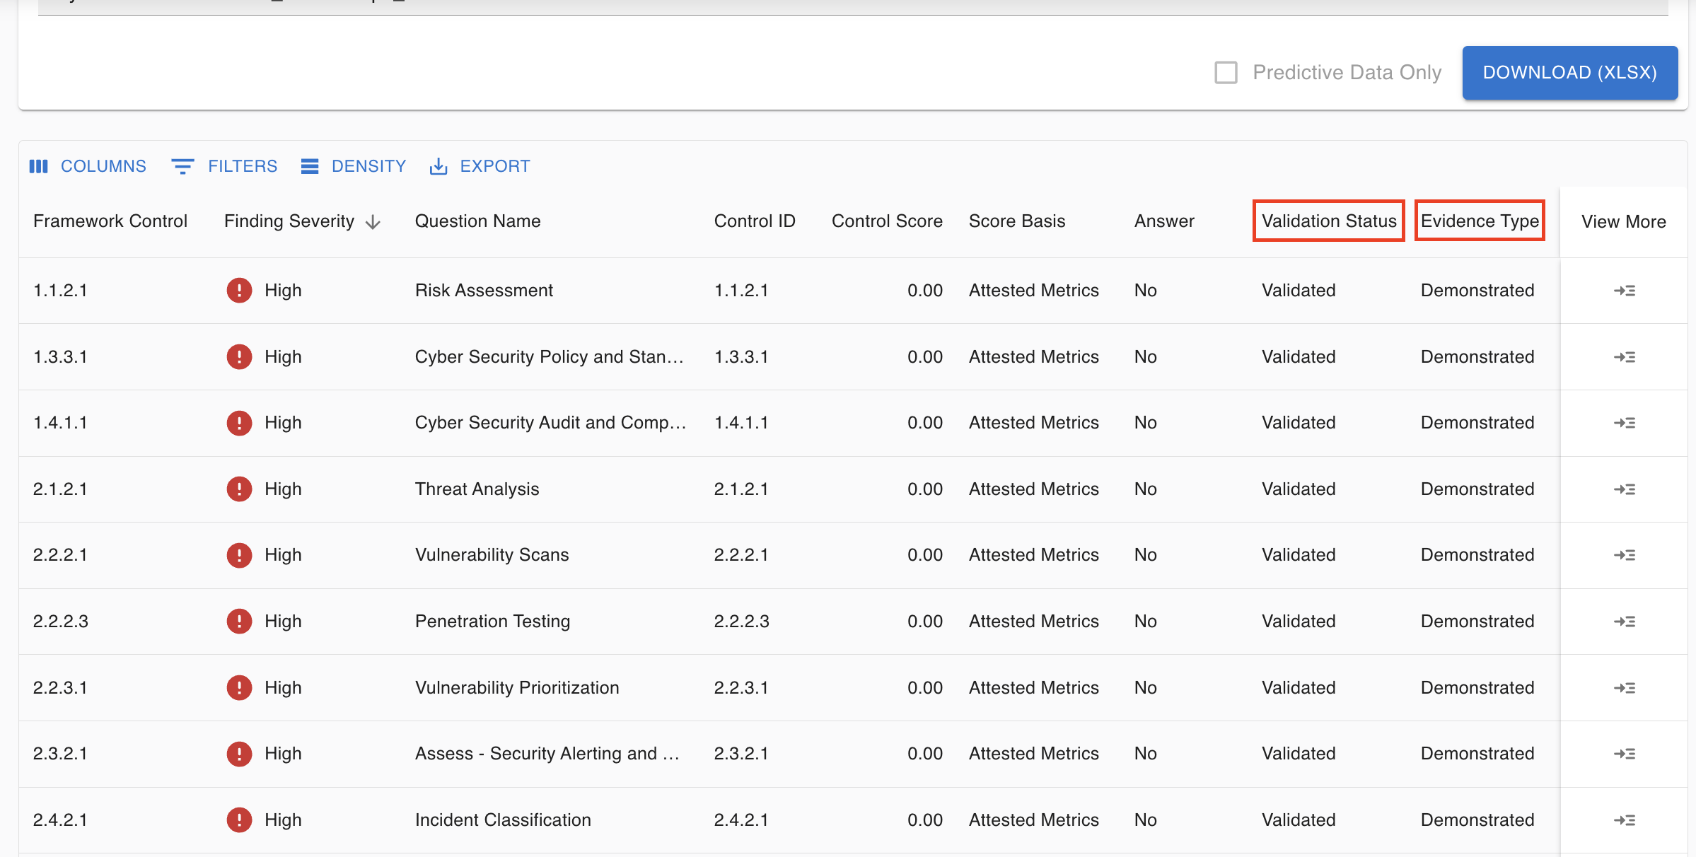Click High severity icon in row 1.3.3.1
1696x857 pixels.
pyautogui.click(x=239, y=357)
